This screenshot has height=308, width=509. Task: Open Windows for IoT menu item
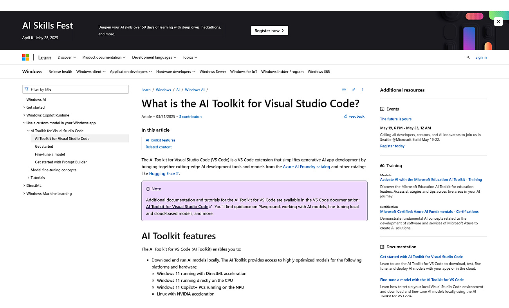click(244, 72)
